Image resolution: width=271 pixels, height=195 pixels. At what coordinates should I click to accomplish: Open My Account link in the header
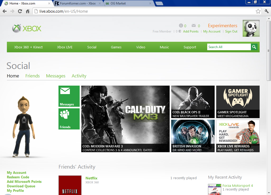tap(212, 31)
